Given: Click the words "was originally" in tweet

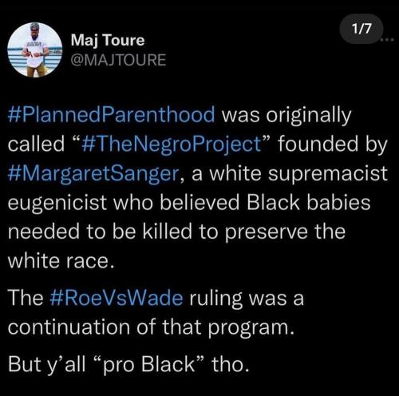Looking at the screenshot, I should (286, 116).
